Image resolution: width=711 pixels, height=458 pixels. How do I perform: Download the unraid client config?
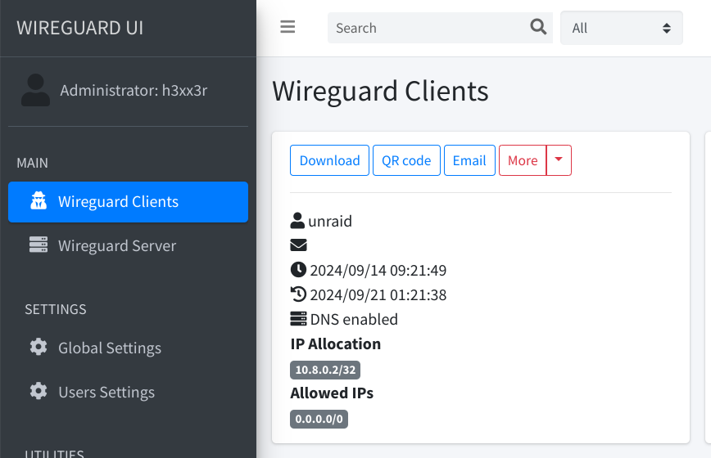[329, 160]
